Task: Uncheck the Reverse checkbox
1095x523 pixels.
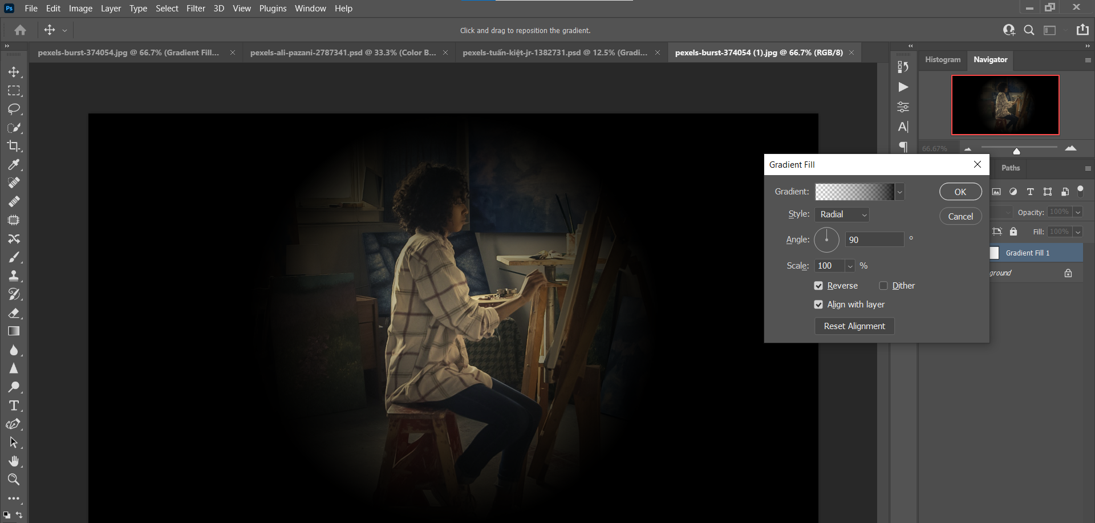Action: pyautogui.click(x=819, y=285)
